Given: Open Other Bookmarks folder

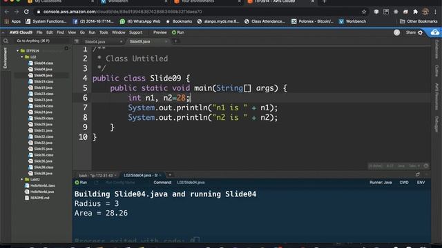Looking at the screenshot, I should [419, 21].
